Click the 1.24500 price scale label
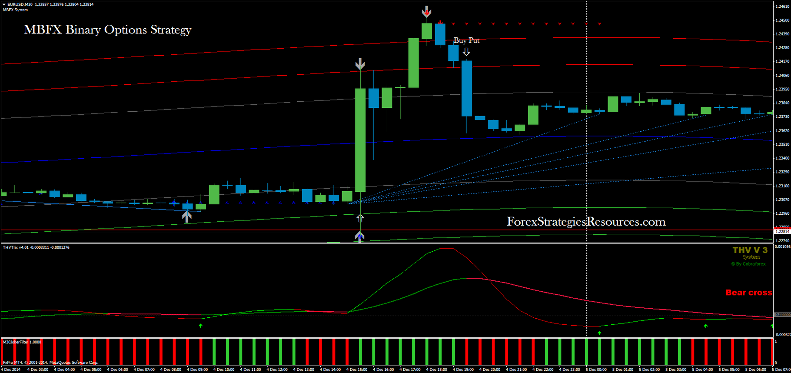This screenshot has height=373, width=791. point(782,20)
